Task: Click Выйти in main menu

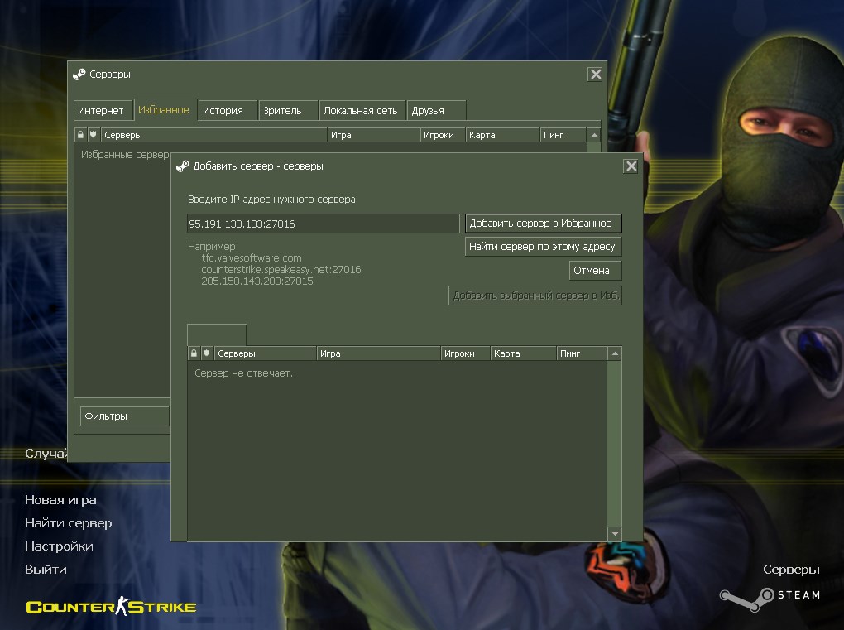Action: click(x=46, y=570)
